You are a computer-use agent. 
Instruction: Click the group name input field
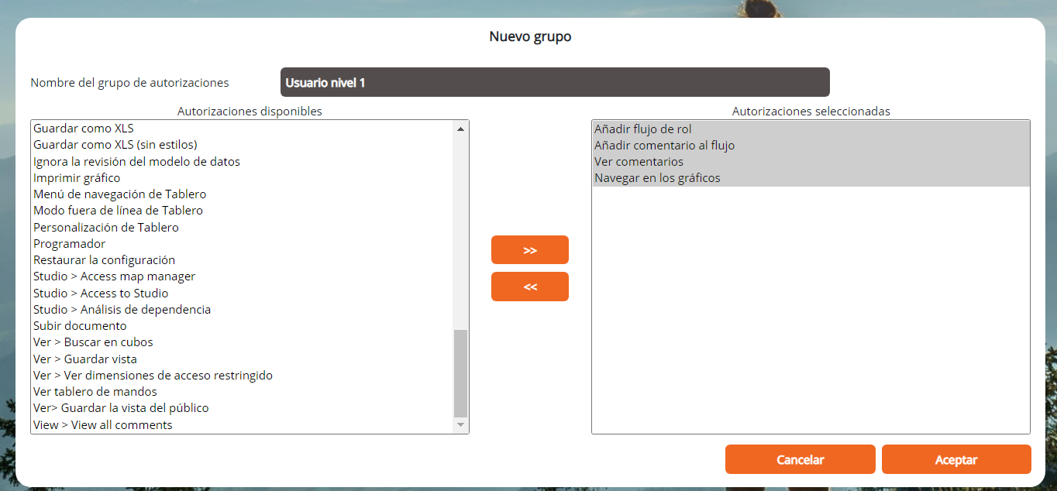554,82
